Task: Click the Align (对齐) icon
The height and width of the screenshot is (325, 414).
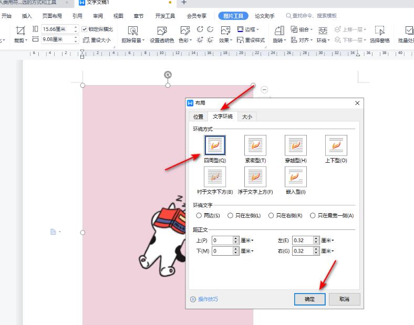Action: pyautogui.click(x=294, y=40)
